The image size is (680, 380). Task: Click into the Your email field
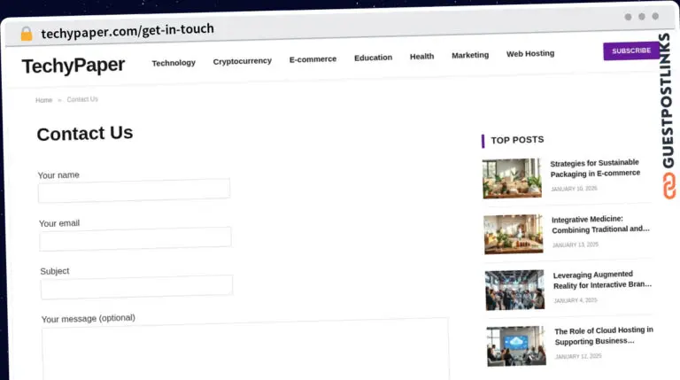pyautogui.click(x=135, y=237)
